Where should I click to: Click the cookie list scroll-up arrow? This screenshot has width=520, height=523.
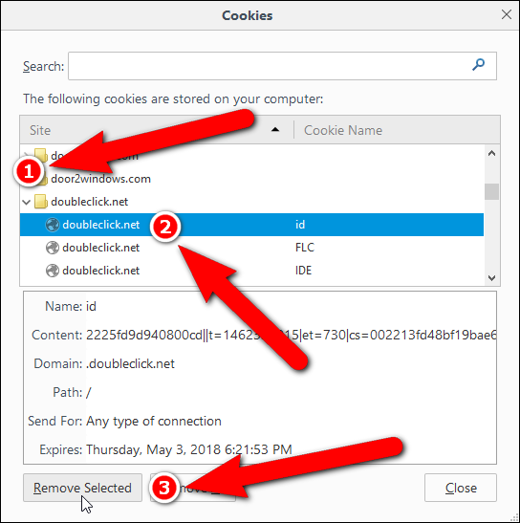(x=491, y=153)
